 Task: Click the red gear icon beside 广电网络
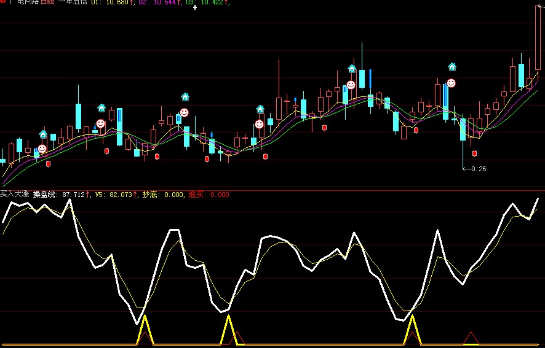[x=2, y=2]
